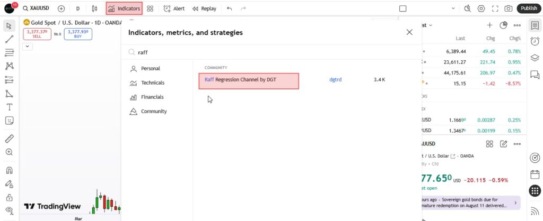Change the D timeframe interval
The width and height of the screenshot is (543, 221).
coord(77,8)
